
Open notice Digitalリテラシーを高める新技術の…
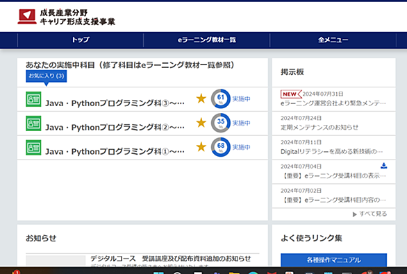(x=331, y=151)
